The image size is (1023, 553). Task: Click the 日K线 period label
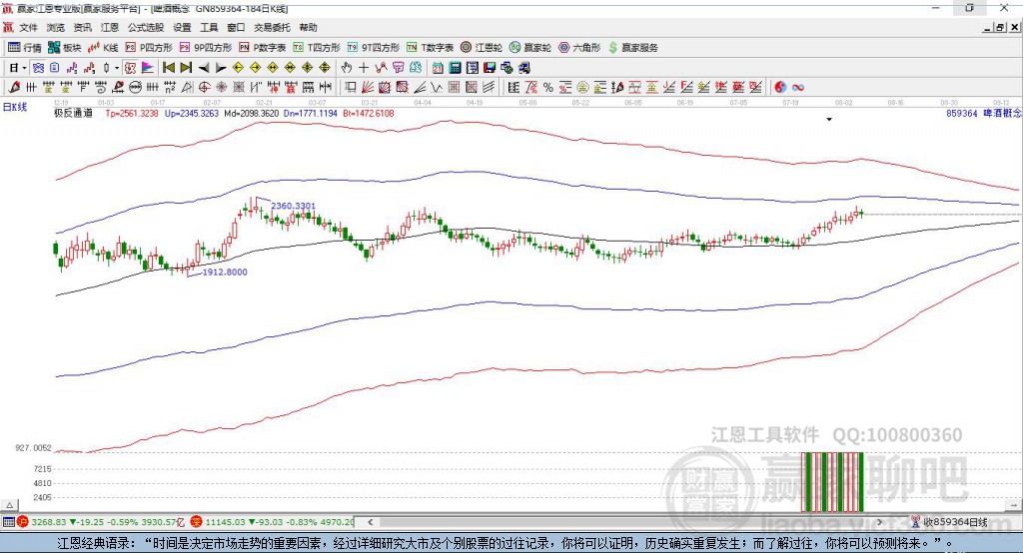pos(15,107)
